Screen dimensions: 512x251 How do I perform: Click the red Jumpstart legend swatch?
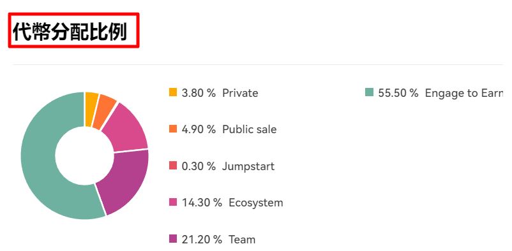point(173,166)
